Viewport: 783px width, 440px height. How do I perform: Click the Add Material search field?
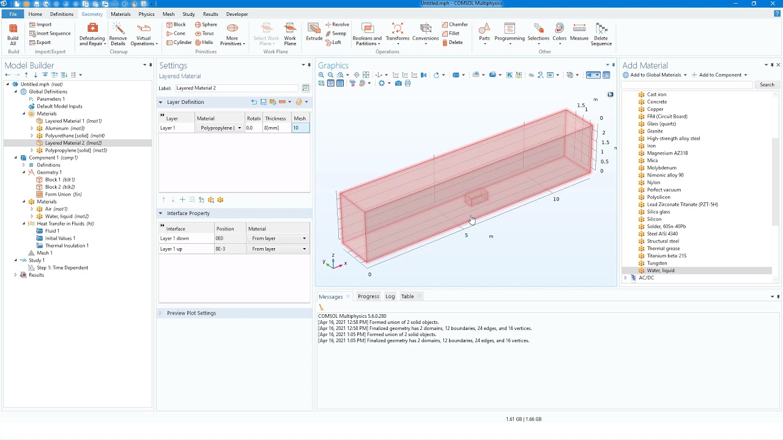[688, 85]
